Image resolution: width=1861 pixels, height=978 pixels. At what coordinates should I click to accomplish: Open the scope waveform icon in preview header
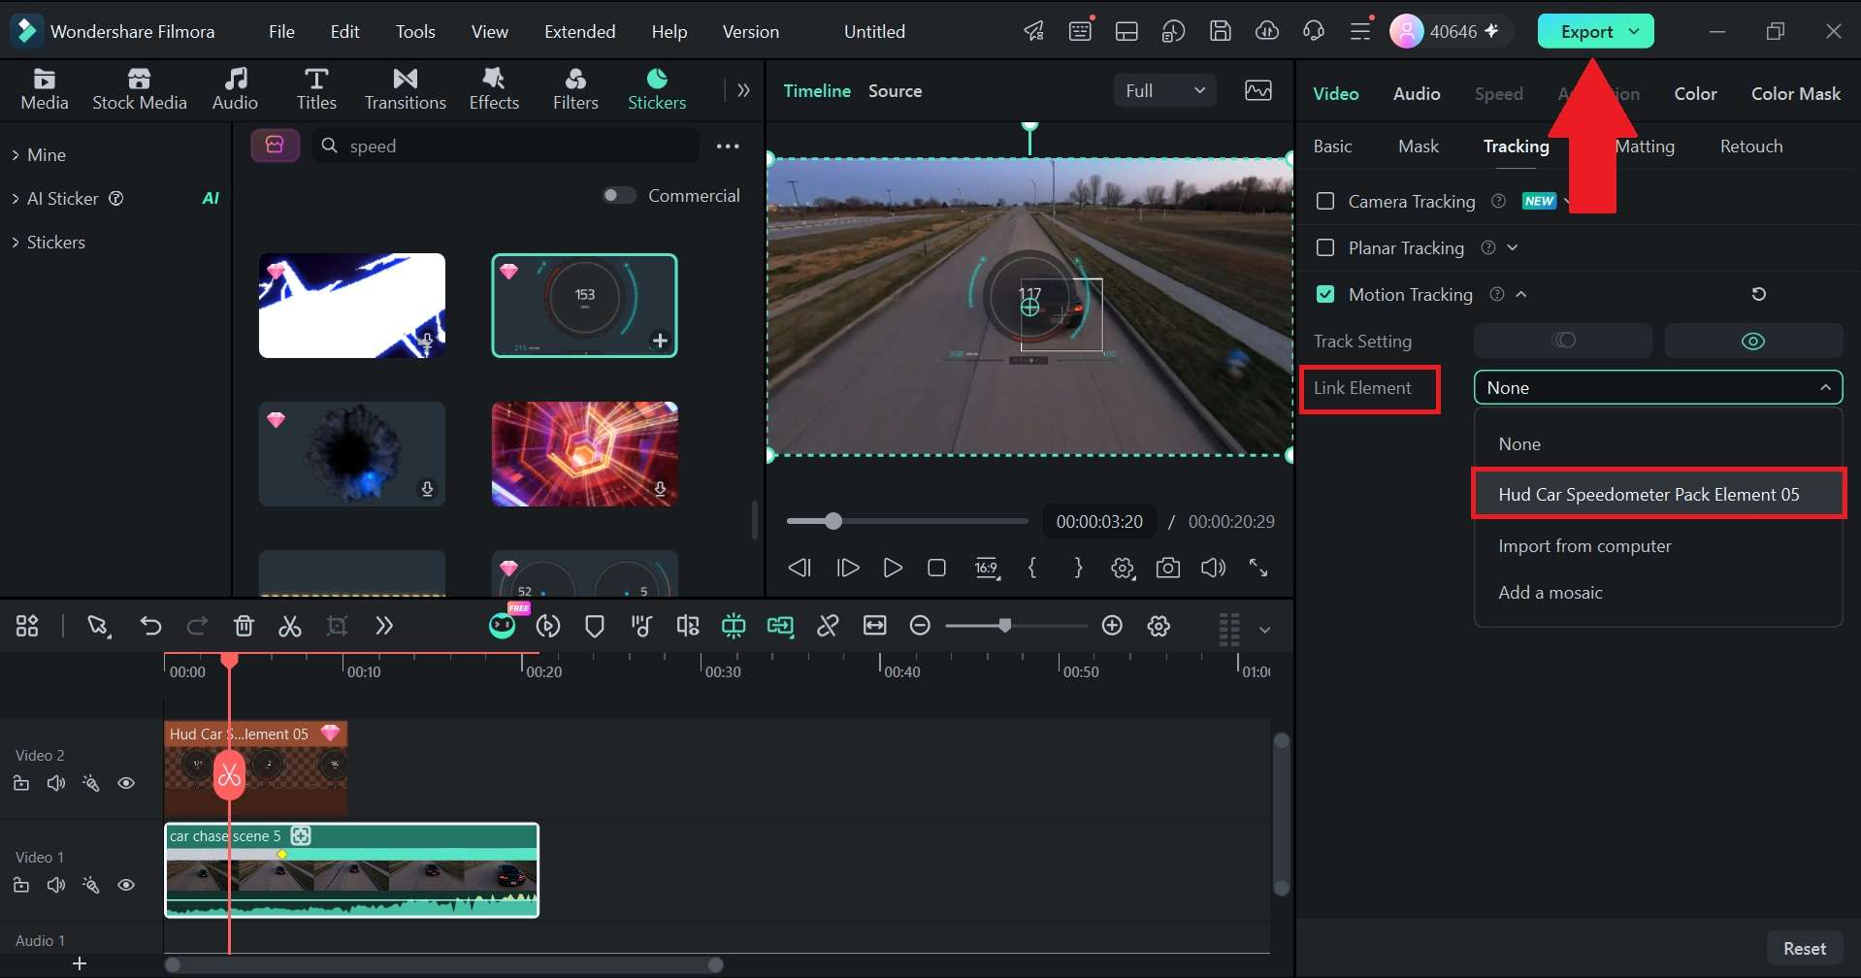(1258, 91)
